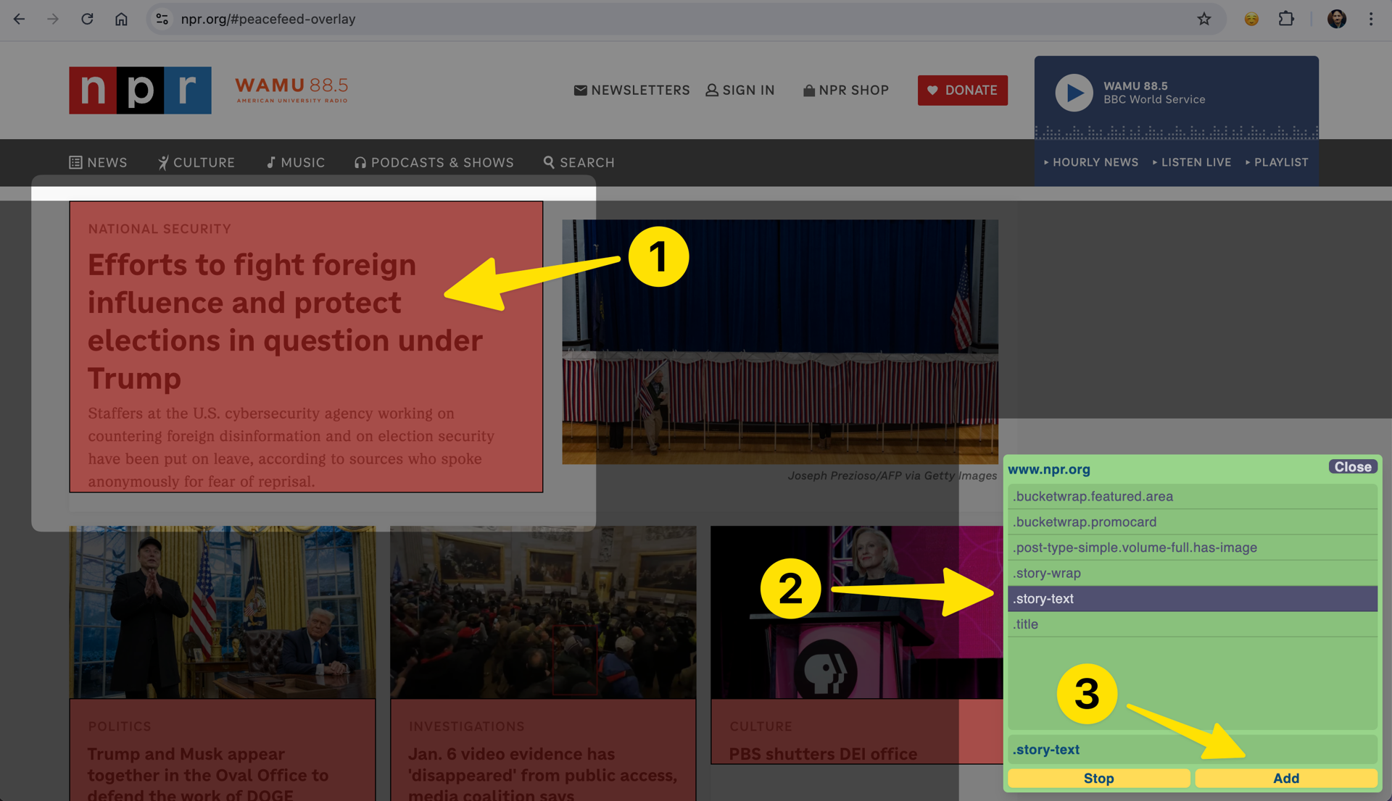Open the Search menu item
Image resolution: width=1392 pixels, height=801 pixels.
pos(579,162)
